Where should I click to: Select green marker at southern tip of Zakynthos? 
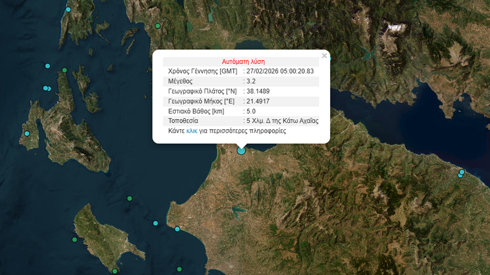click(x=115, y=271)
